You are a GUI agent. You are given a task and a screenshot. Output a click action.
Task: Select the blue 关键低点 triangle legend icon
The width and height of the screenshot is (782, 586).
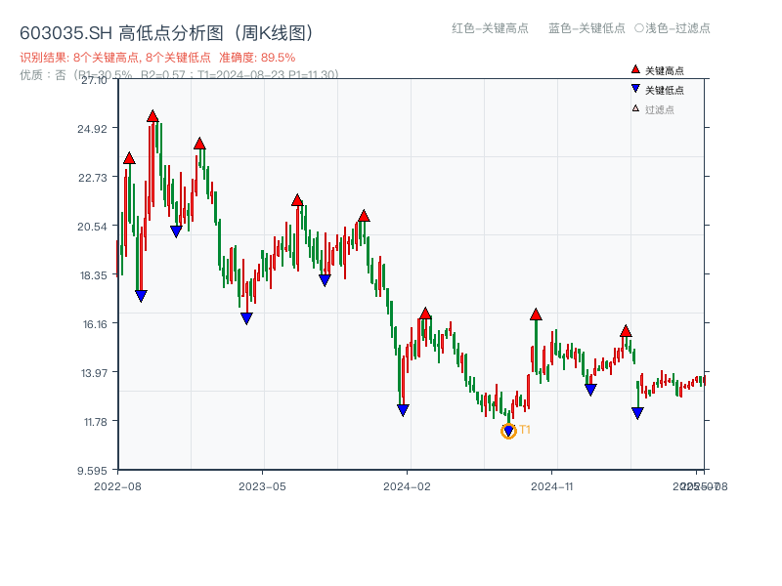point(635,88)
